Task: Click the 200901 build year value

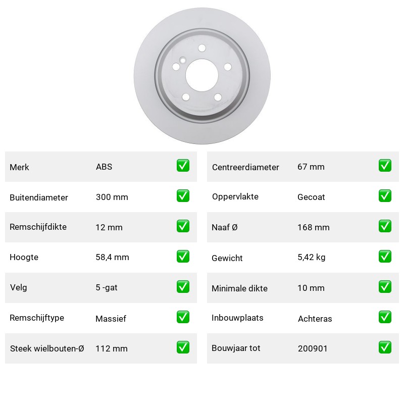Action: pyautogui.click(x=313, y=348)
